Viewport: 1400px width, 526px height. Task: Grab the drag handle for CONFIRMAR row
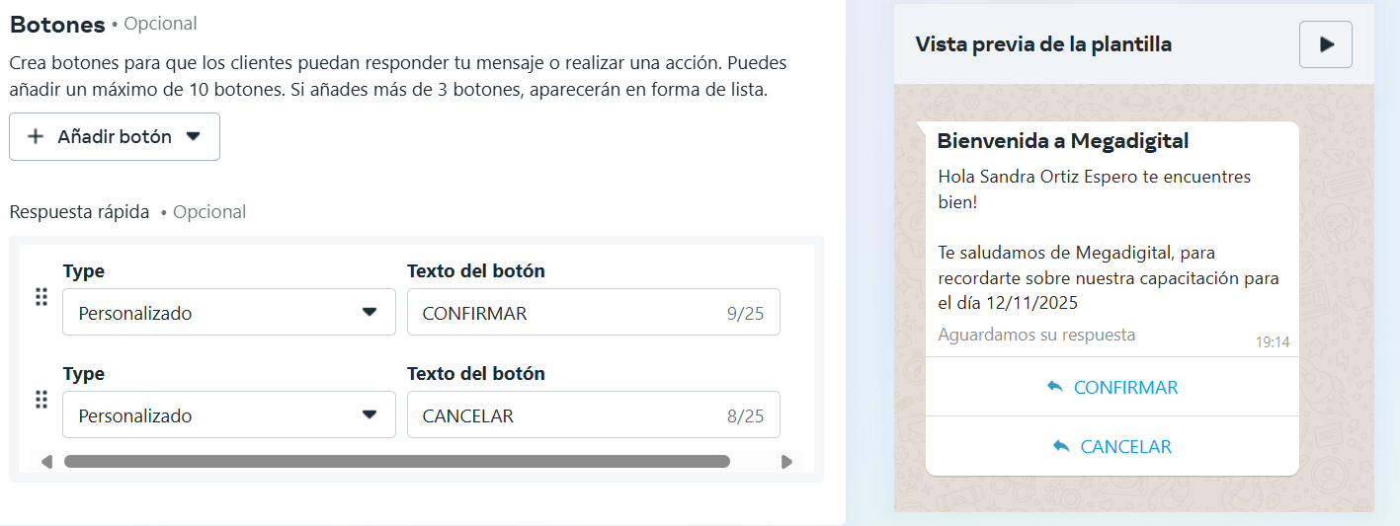(x=41, y=297)
